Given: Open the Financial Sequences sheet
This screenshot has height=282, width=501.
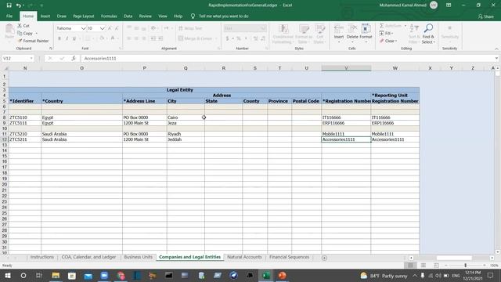Looking at the screenshot, I should (x=289, y=257).
